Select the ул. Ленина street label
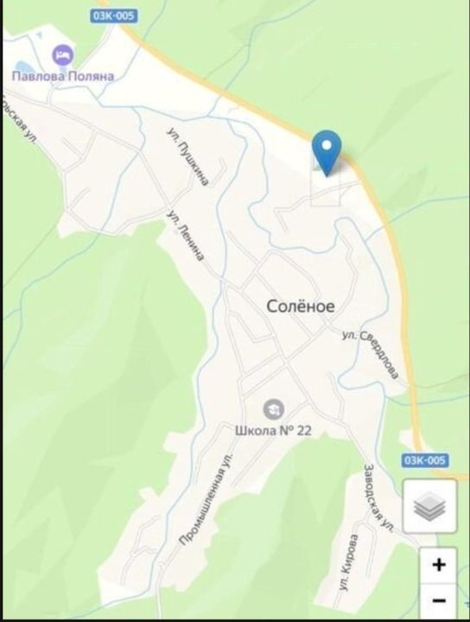 point(185,236)
